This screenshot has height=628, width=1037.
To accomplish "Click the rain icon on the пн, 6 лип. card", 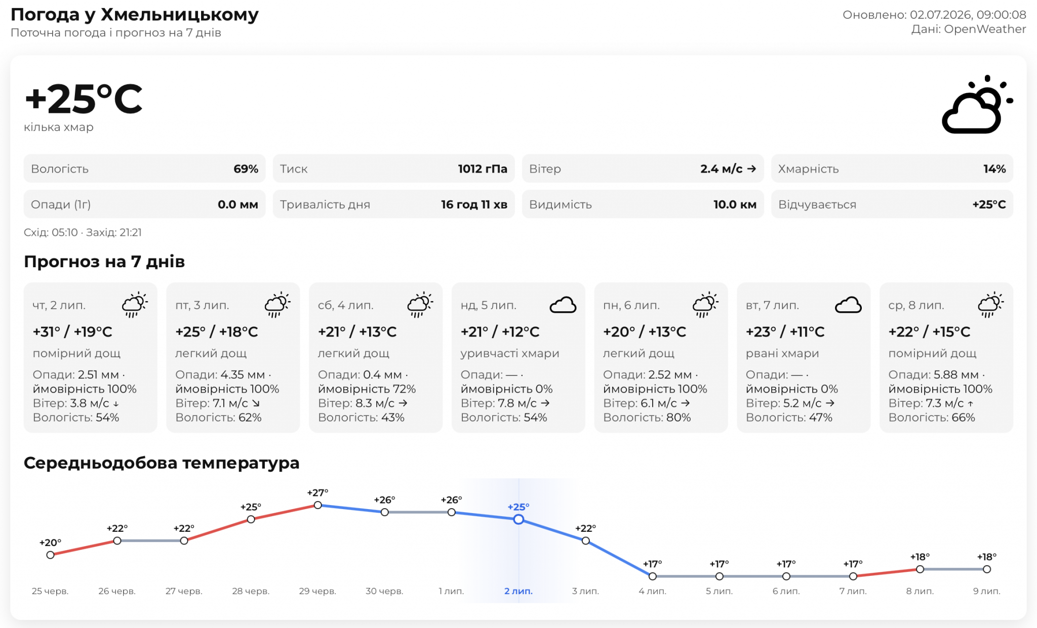I will (705, 305).
